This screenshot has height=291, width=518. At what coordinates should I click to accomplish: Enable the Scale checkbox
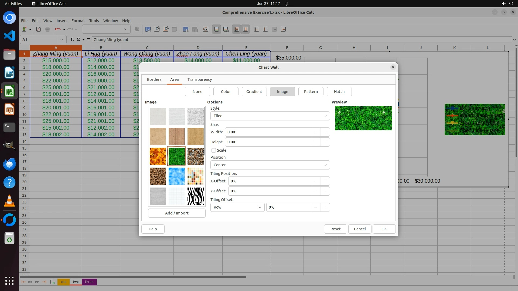[214, 150]
